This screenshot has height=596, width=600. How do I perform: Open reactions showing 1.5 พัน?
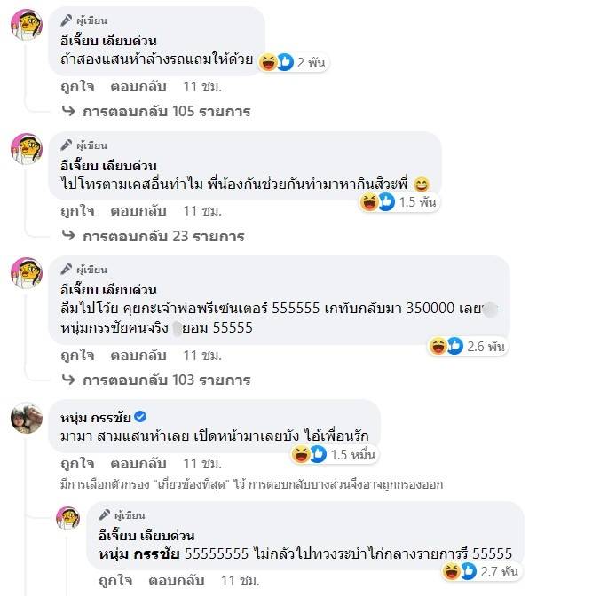pos(399,202)
